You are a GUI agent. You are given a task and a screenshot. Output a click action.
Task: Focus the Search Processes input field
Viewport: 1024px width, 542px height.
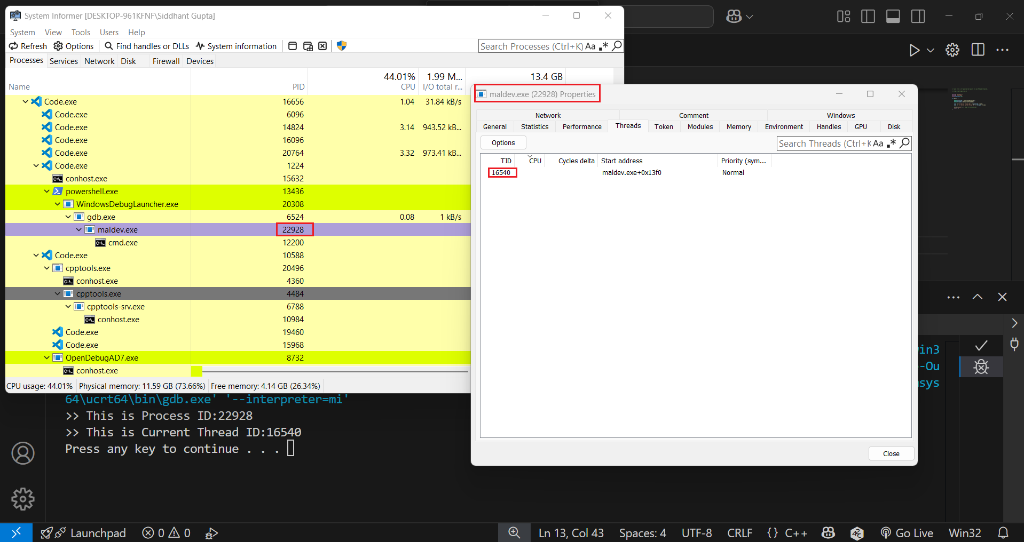531,46
